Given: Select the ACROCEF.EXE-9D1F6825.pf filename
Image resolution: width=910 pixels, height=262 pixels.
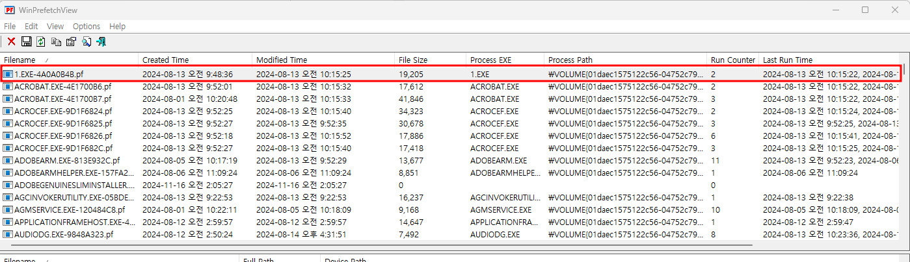Looking at the screenshot, I should point(63,123).
